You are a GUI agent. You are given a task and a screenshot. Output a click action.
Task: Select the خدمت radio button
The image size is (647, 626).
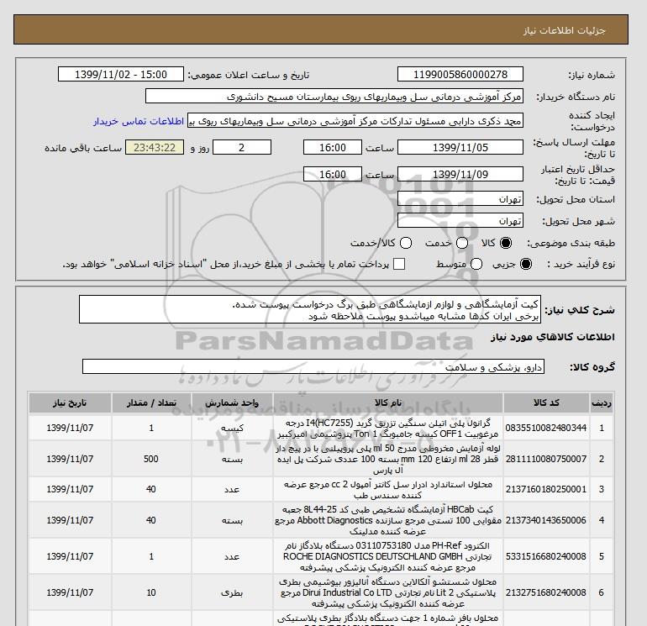pos(462,243)
